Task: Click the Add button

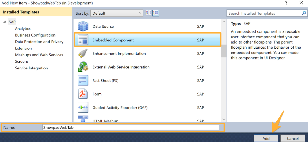Action: (266, 138)
